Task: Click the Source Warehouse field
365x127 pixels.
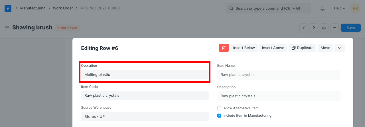Action: 145,116
